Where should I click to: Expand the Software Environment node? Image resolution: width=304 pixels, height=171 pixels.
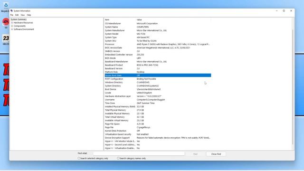pyautogui.click(x=12, y=29)
